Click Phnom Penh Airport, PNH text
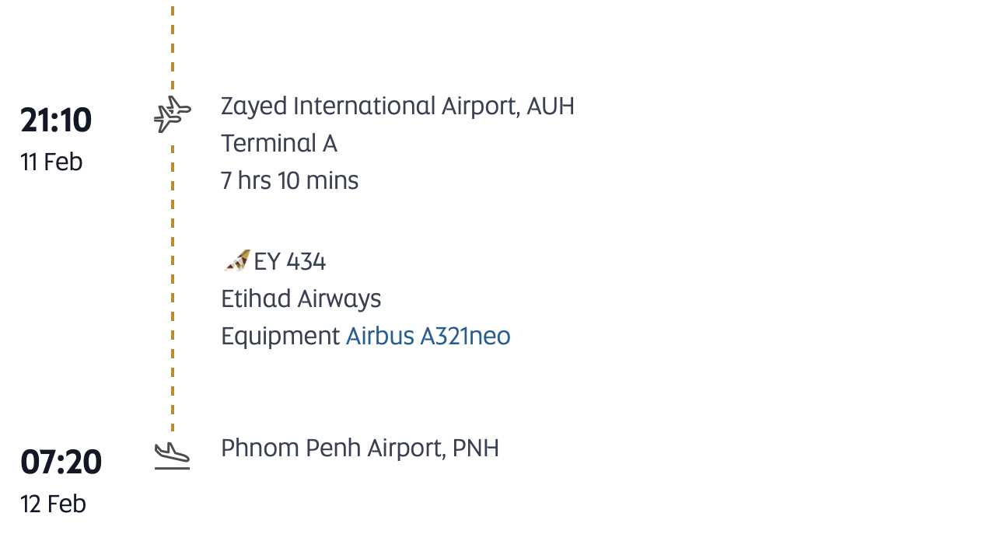 [x=360, y=448]
